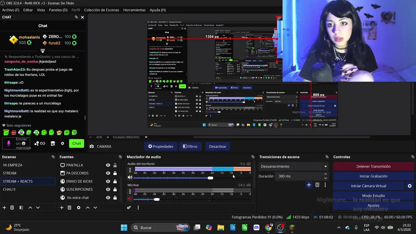
Task: Move scene down arrow in Escenas
Action: 38,208
